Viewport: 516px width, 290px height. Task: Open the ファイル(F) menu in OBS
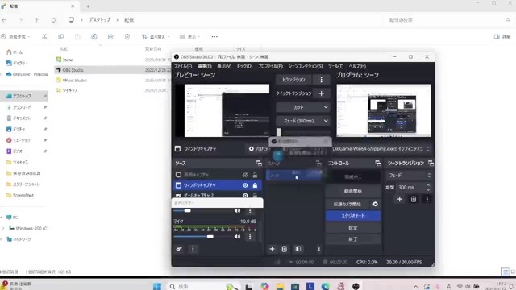183,66
